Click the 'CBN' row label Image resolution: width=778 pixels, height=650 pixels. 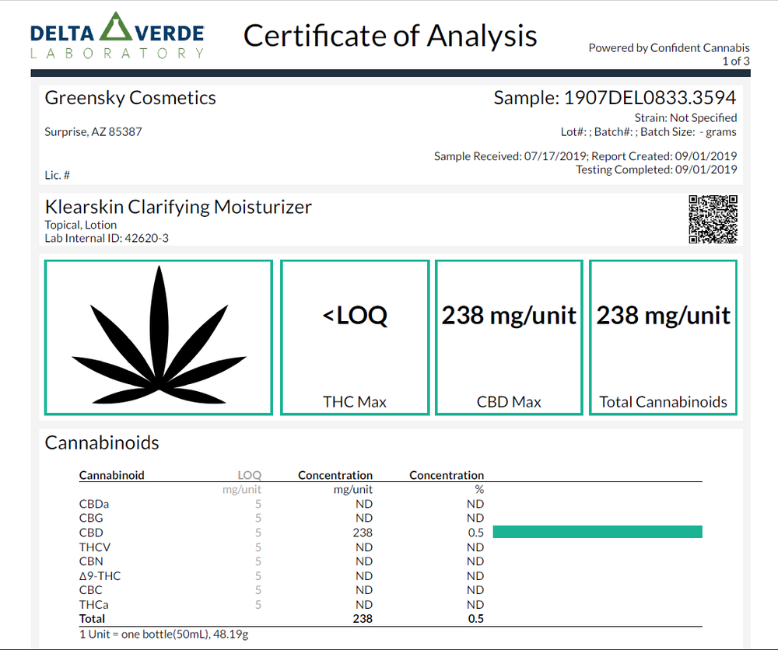point(91,561)
